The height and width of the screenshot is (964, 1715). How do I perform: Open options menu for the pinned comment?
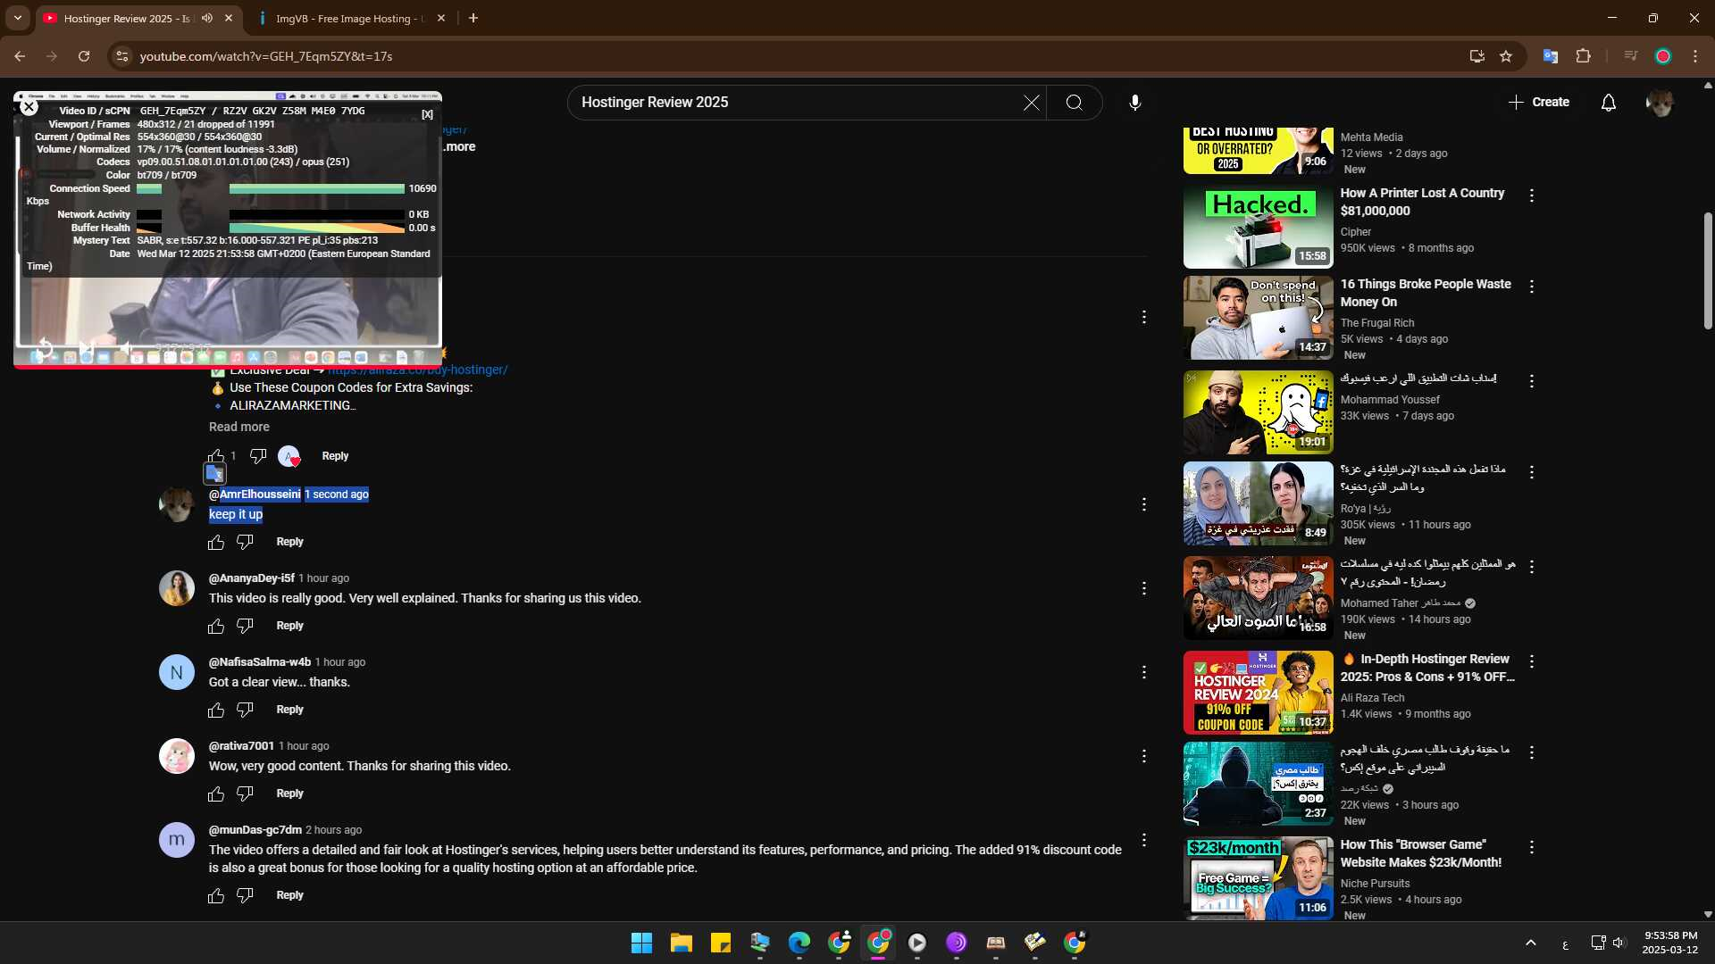pyautogui.click(x=1143, y=317)
